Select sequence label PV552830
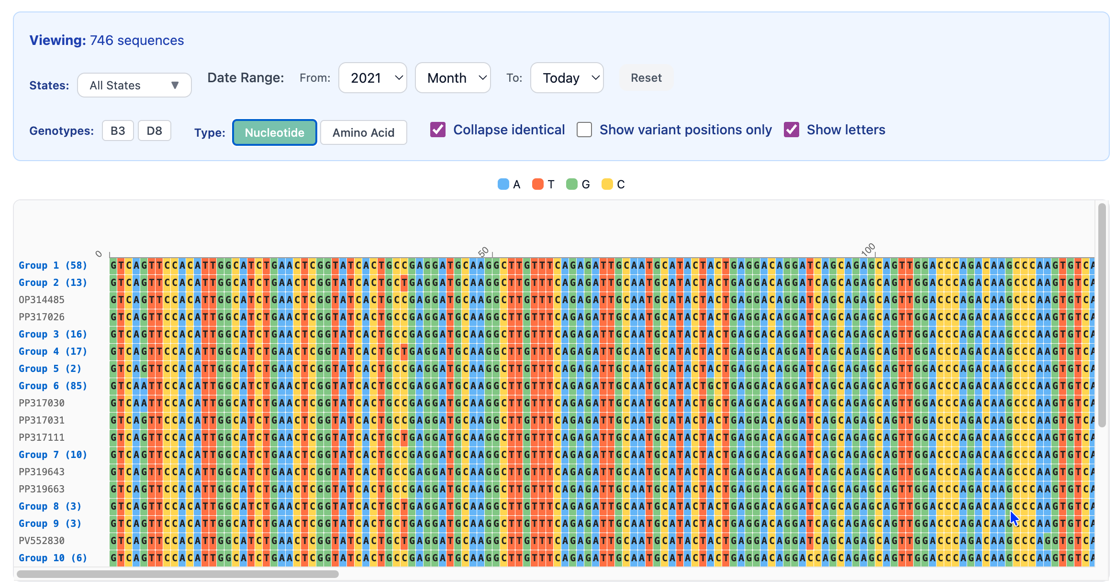 click(x=42, y=541)
